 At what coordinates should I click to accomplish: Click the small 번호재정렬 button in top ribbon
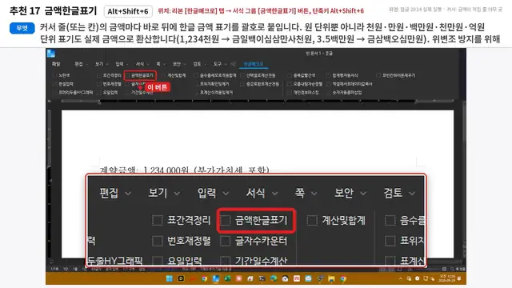click(110, 84)
